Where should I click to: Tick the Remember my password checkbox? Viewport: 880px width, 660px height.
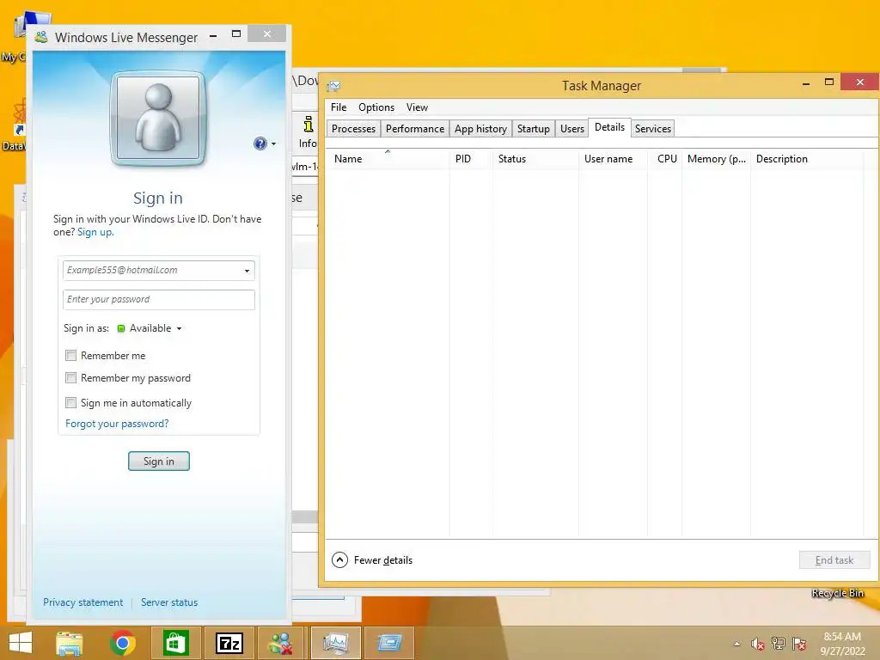click(70, 378)
